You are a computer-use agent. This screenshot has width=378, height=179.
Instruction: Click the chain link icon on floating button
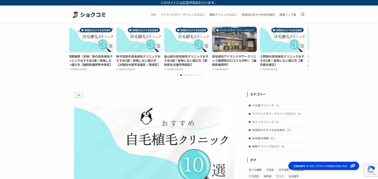[x=353, y=166]
